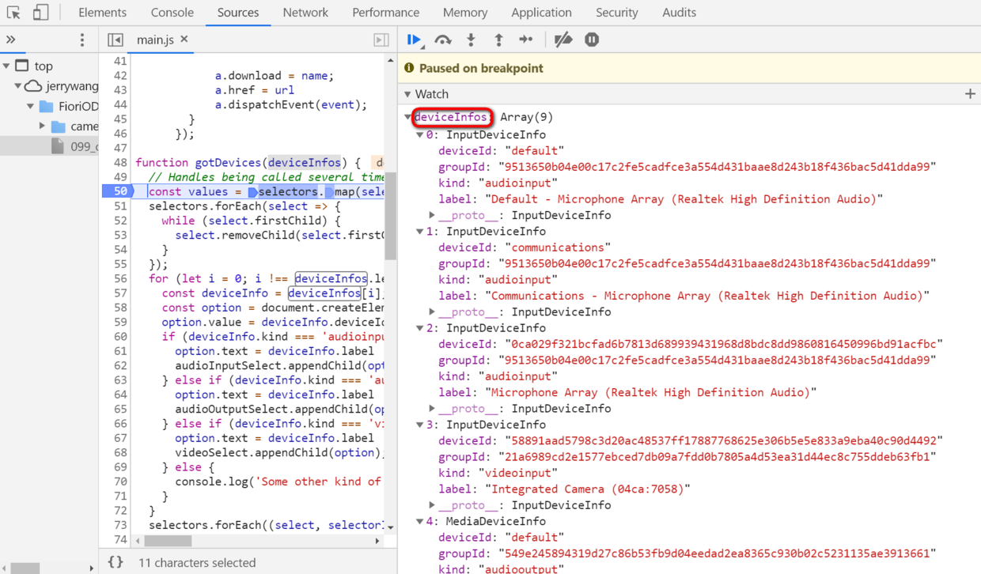Add a watch expression with plus icon

970,94
